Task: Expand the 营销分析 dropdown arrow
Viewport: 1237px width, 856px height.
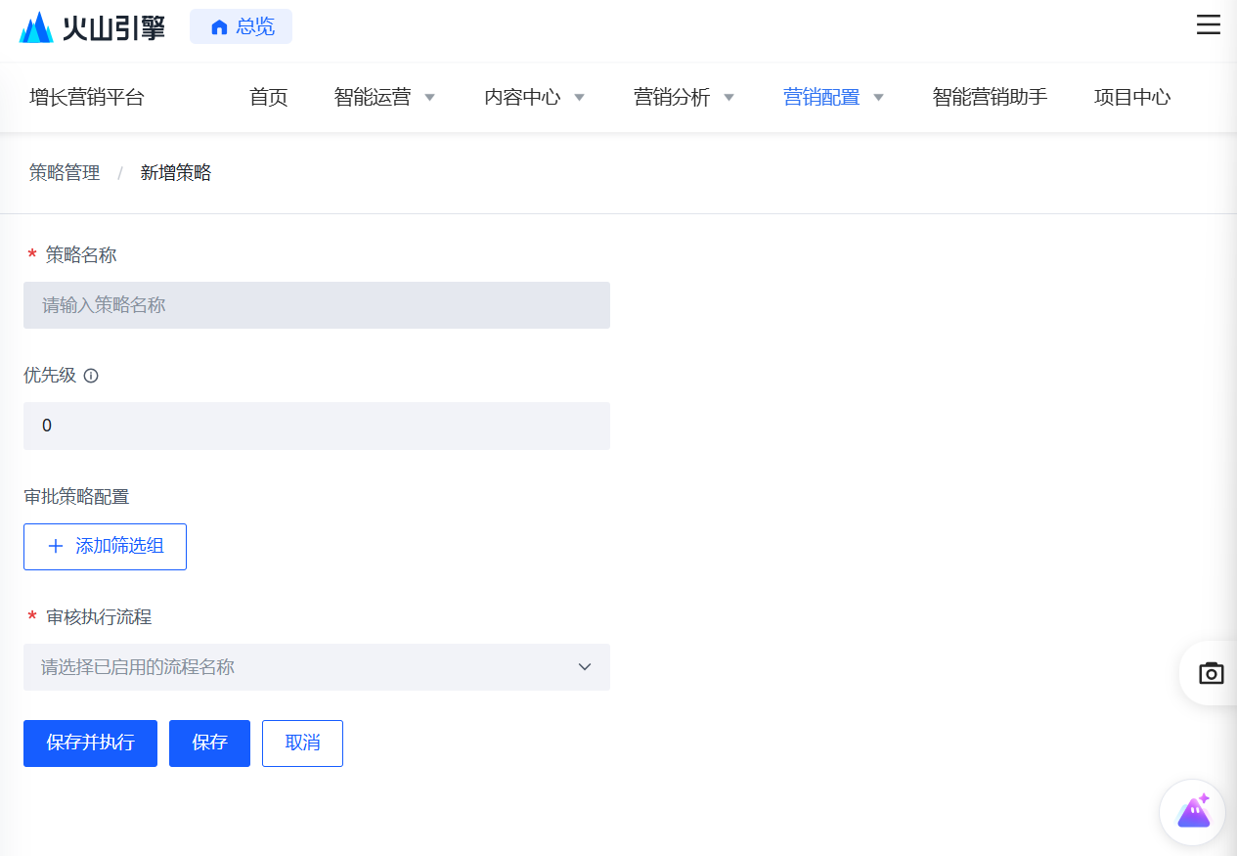Action: (729, 98)
